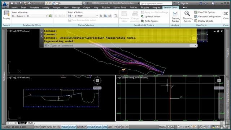231x130 pixels.
Task: Open Viewport Configuration
Action: (x=208, y=17)
